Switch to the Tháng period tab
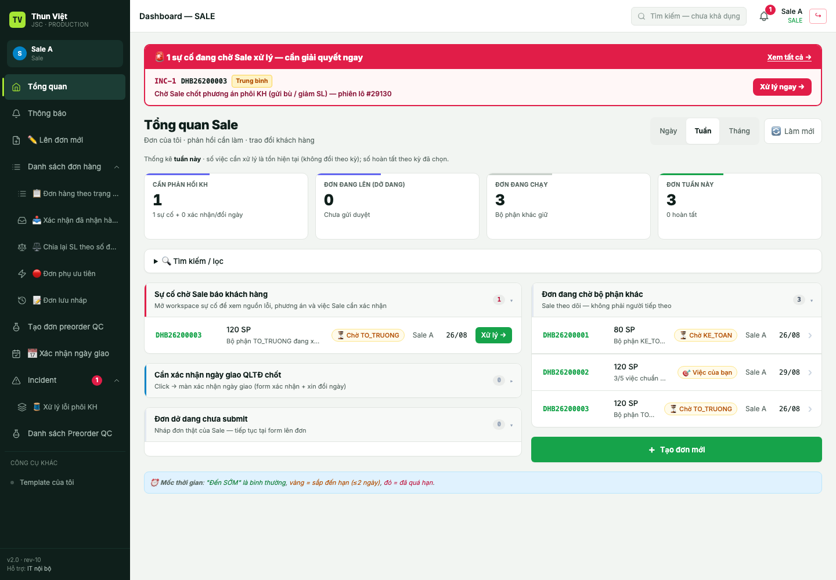Viewport: 836px width, 580px height. pyautogui.click(x=740, y=131)
